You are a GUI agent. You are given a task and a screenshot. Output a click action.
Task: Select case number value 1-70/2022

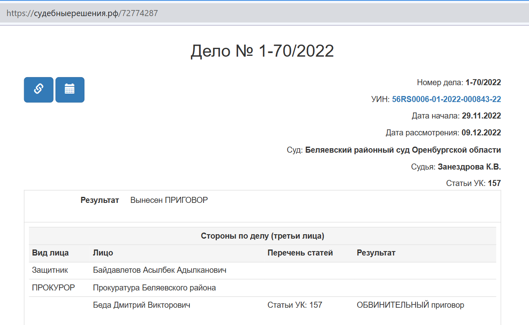[483, 83]
